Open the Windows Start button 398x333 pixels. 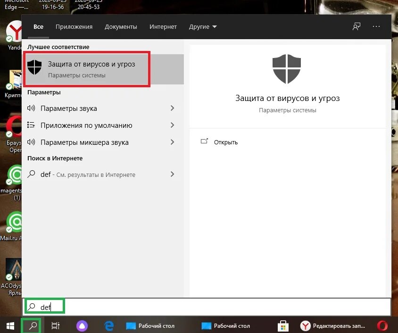click(x=10, y=325)
